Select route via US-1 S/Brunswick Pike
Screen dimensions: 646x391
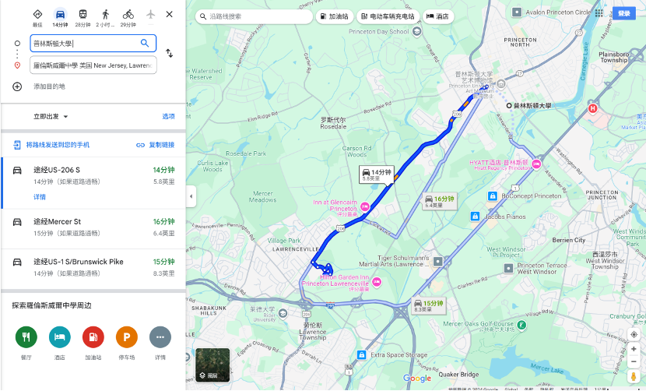pos(93,269)
